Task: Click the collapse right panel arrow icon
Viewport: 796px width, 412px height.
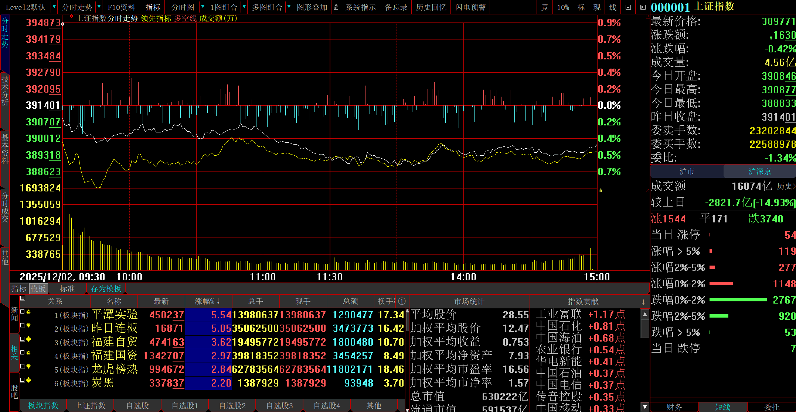Action: tap(643, 7)
